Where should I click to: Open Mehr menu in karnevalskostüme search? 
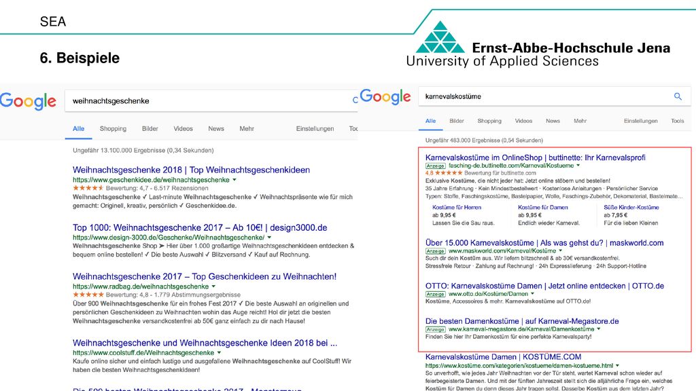580,121
